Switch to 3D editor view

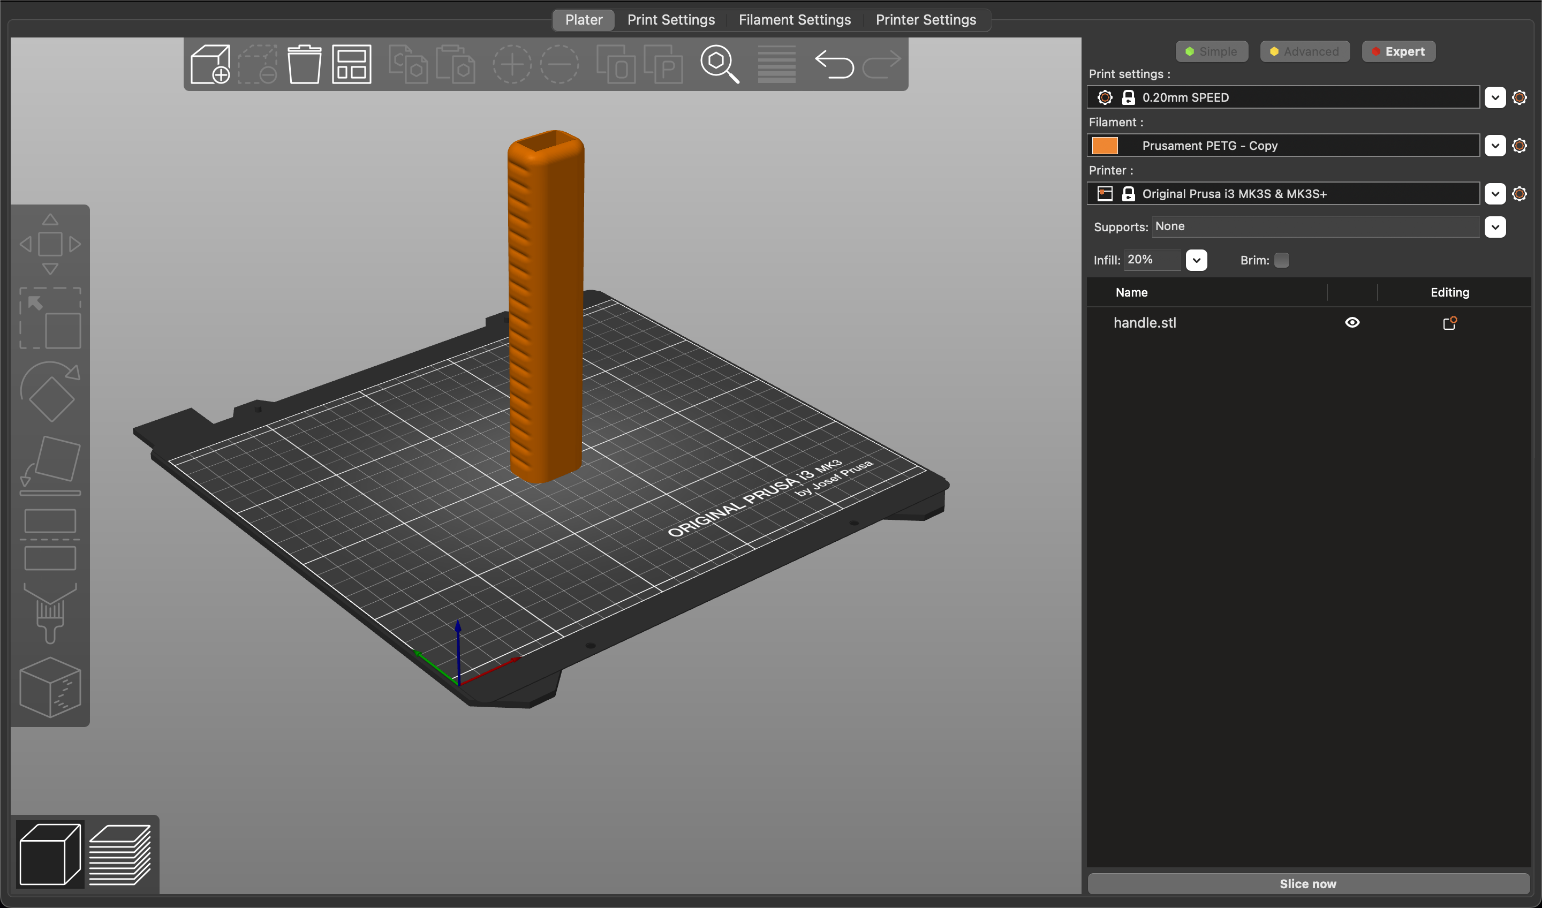[50, 854]
